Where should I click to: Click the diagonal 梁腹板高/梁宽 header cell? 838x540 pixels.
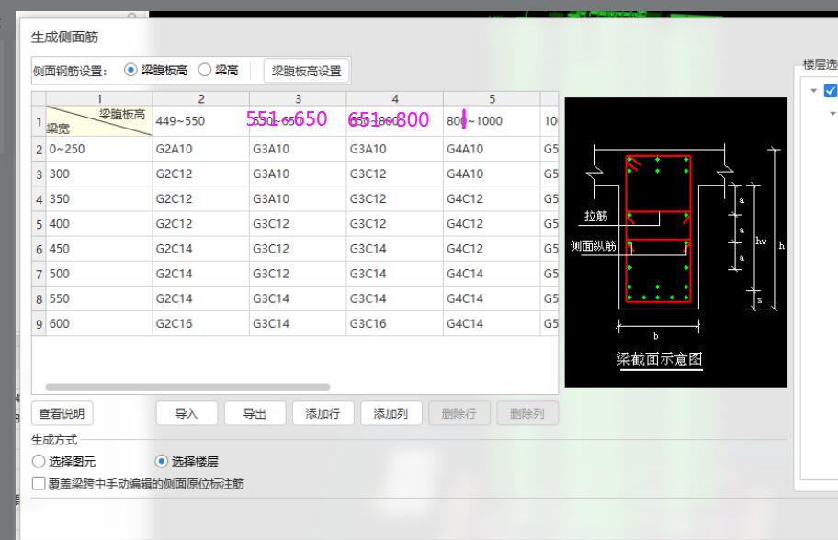coord(99,121)
